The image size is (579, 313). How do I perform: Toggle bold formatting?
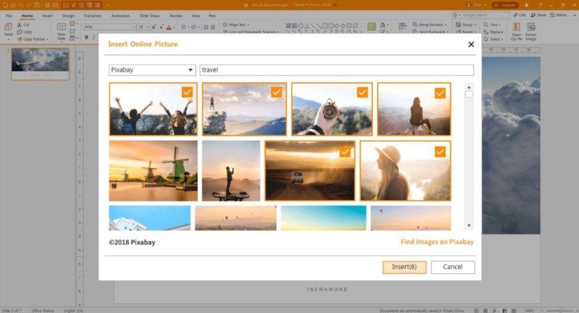pyautogui.click(x=86, y=37)
